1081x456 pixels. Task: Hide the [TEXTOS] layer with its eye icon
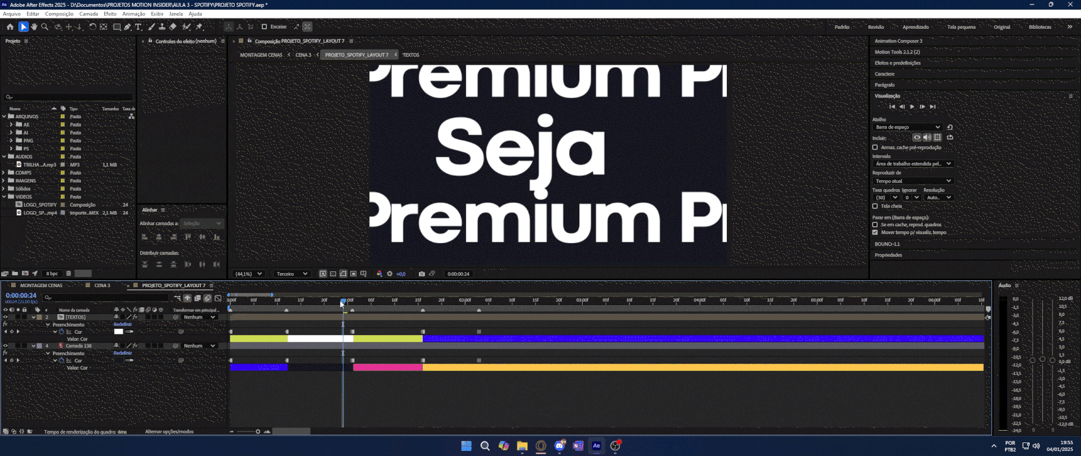tap(6, 317)
